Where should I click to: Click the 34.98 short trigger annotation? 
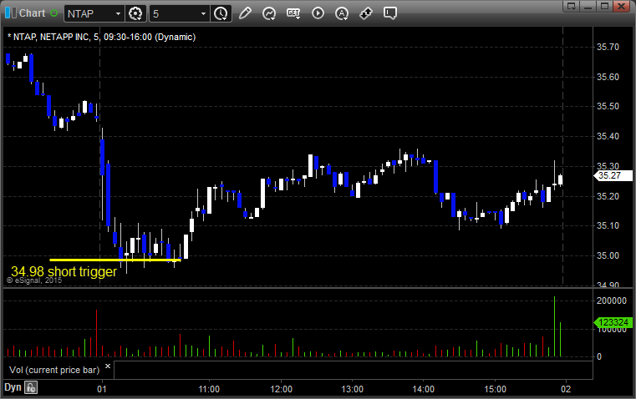pyautogui.click(x=64, y=271)
